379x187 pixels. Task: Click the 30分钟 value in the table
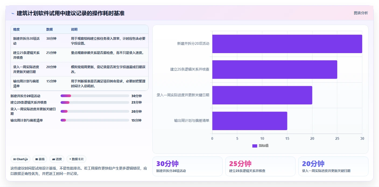[x=51, y=39]
